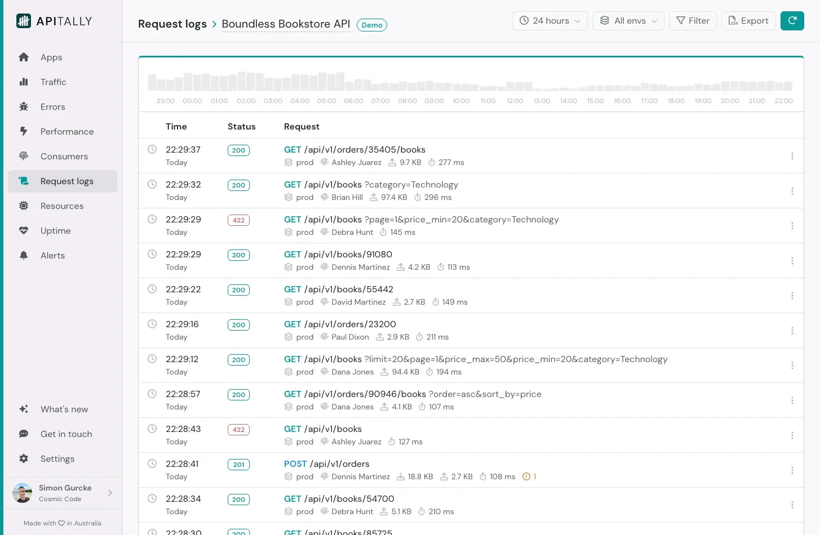
Task: Open the Filter options
Action: tap(693, 21)
